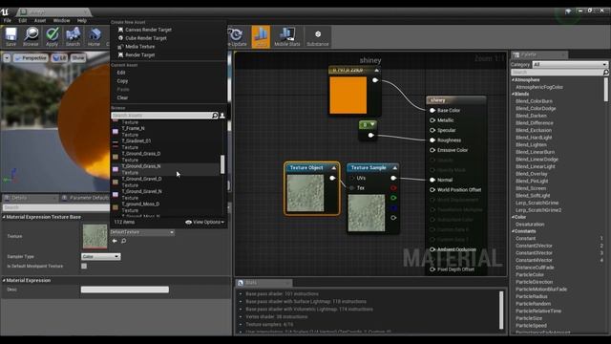Viewport: 611px width, 344px height.
Task: Click the Search Assets input field
Action: coord(161,116)
